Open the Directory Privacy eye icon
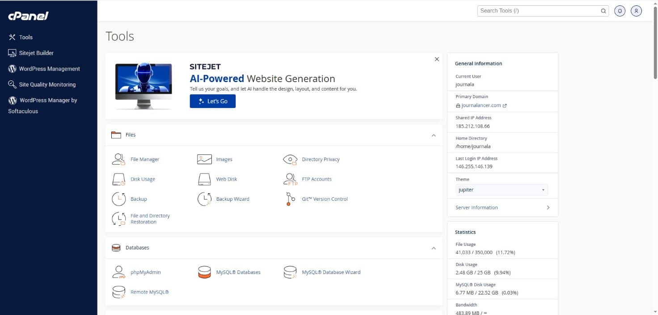This screenshot has width=658, height=315. [x=290, y=159]
